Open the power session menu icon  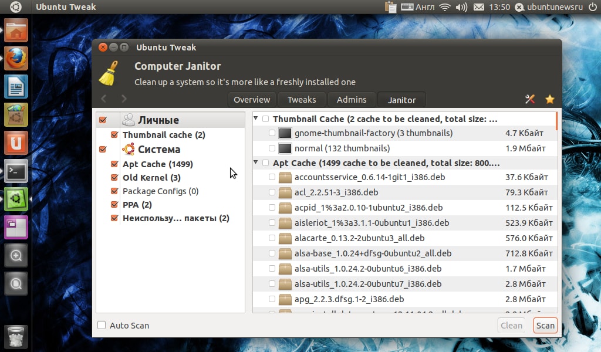593,7
